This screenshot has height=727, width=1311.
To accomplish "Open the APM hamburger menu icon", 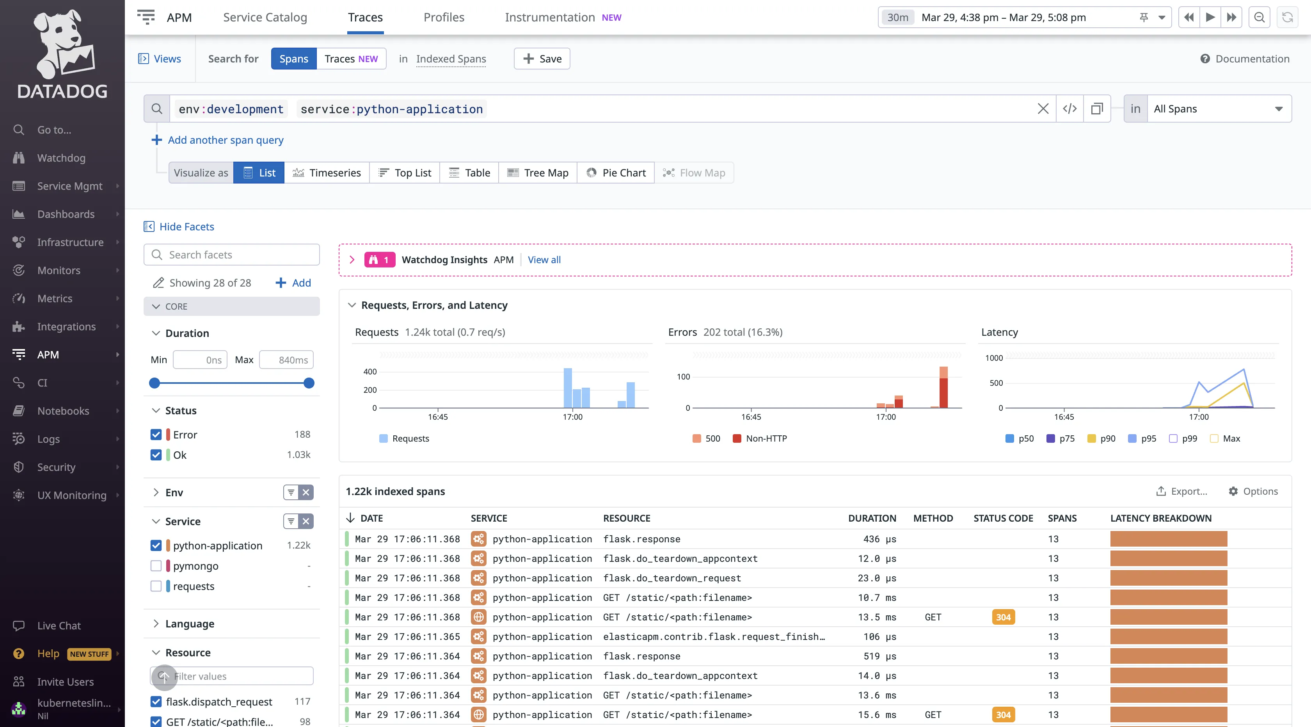I will coord(146,17).
